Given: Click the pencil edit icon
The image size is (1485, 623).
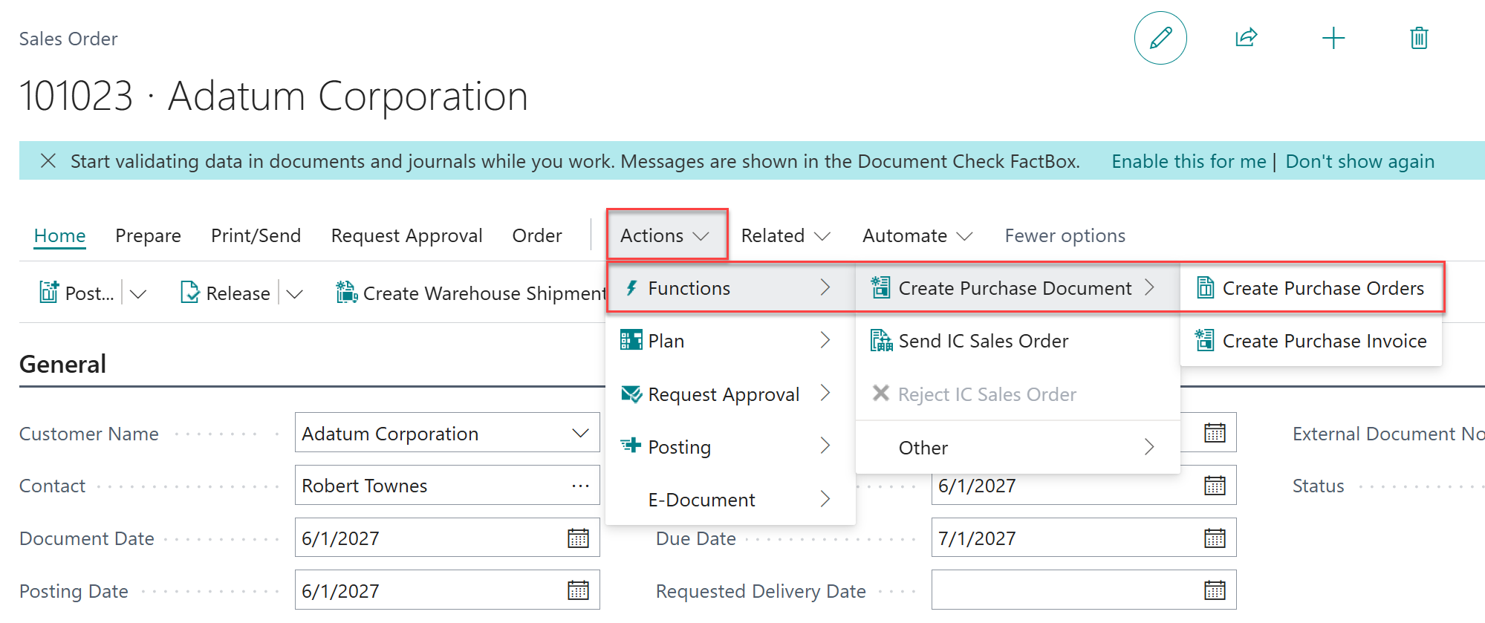Looking at the screenshot, I should [x=1160, y=38].
